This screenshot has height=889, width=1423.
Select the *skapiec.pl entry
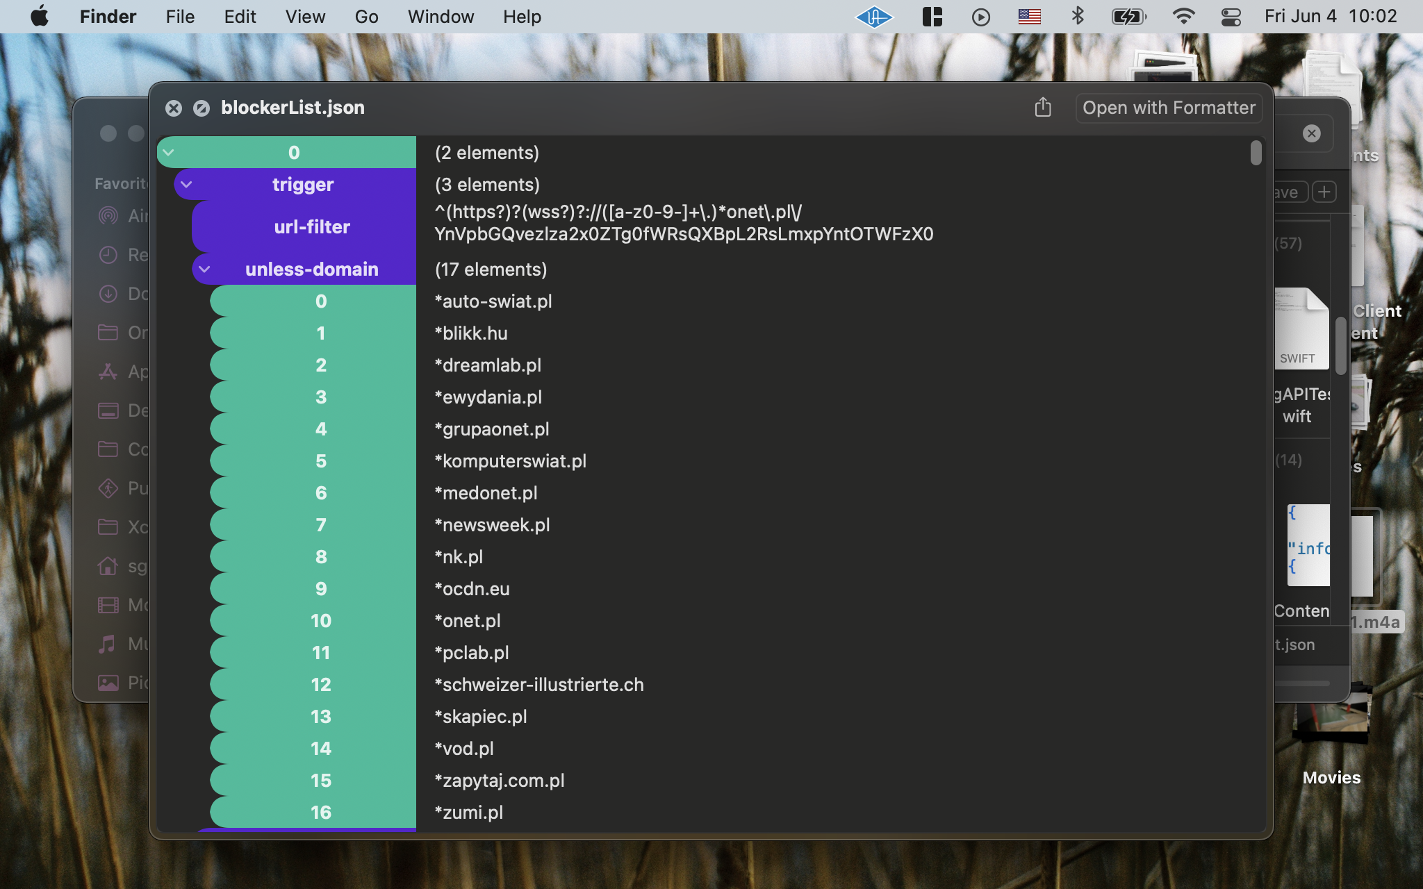(481, 717)
